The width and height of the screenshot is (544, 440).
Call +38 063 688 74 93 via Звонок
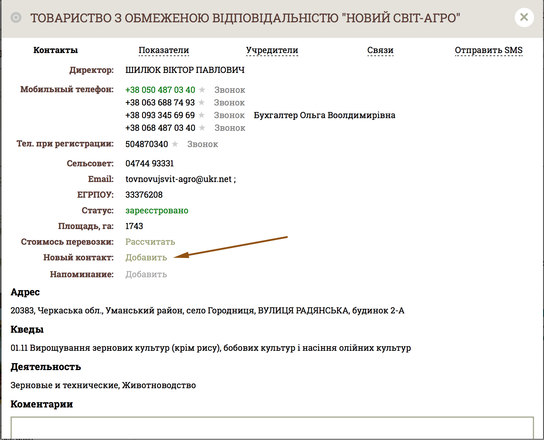pyautogui.click(x=229, y=102)
